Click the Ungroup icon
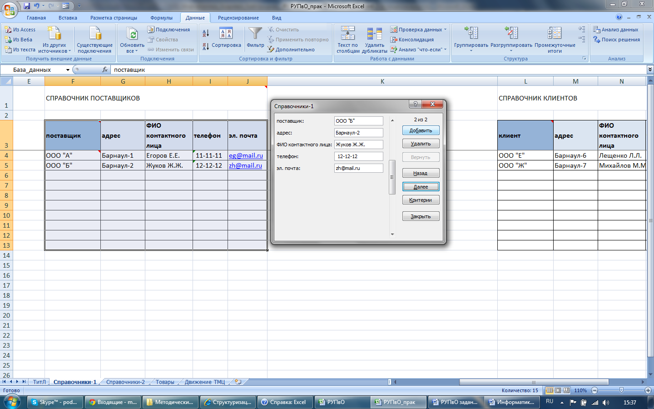Viewport: 654px width, 409px height. click(x=511, y=33)
